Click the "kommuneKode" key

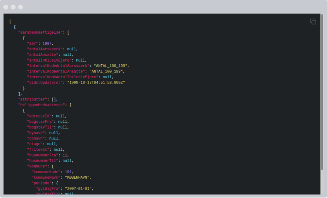[46, 172]
